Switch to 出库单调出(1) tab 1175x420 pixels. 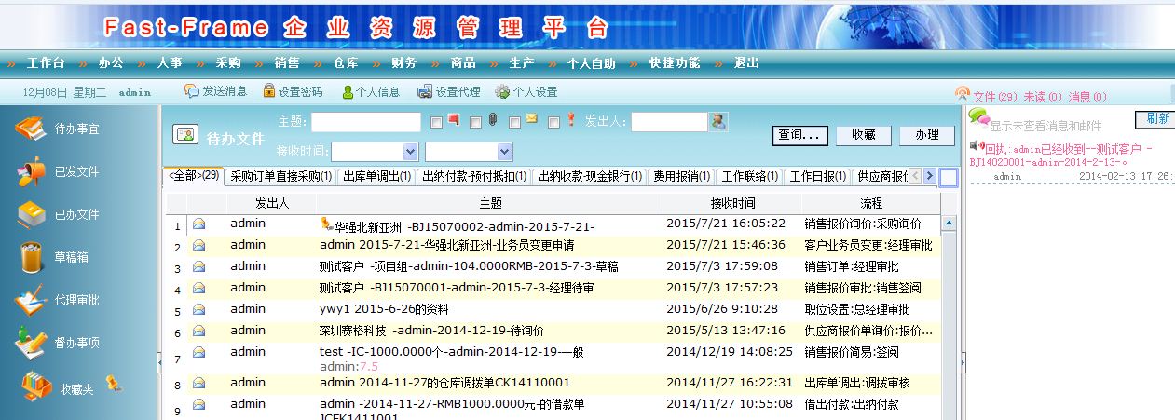point(376,176)
